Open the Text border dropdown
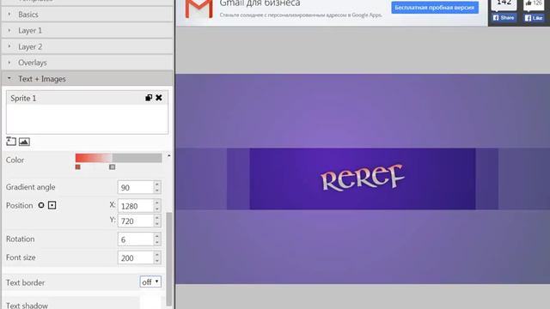Viewport: 550px width, 309px height. 150,282
